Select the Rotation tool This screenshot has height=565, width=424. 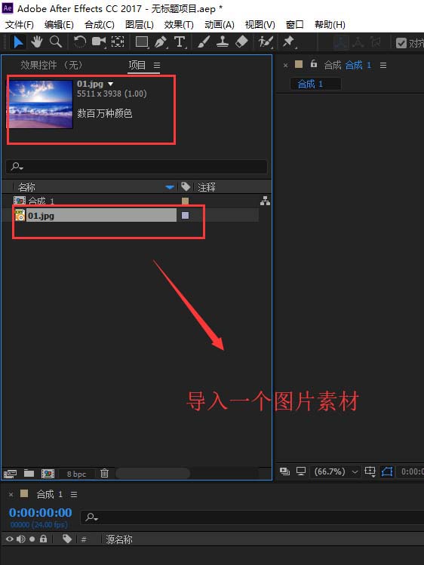click(80, 42)
